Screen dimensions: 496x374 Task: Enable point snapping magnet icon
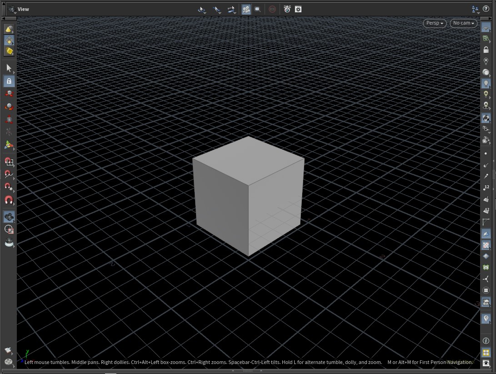click(9, 187)
